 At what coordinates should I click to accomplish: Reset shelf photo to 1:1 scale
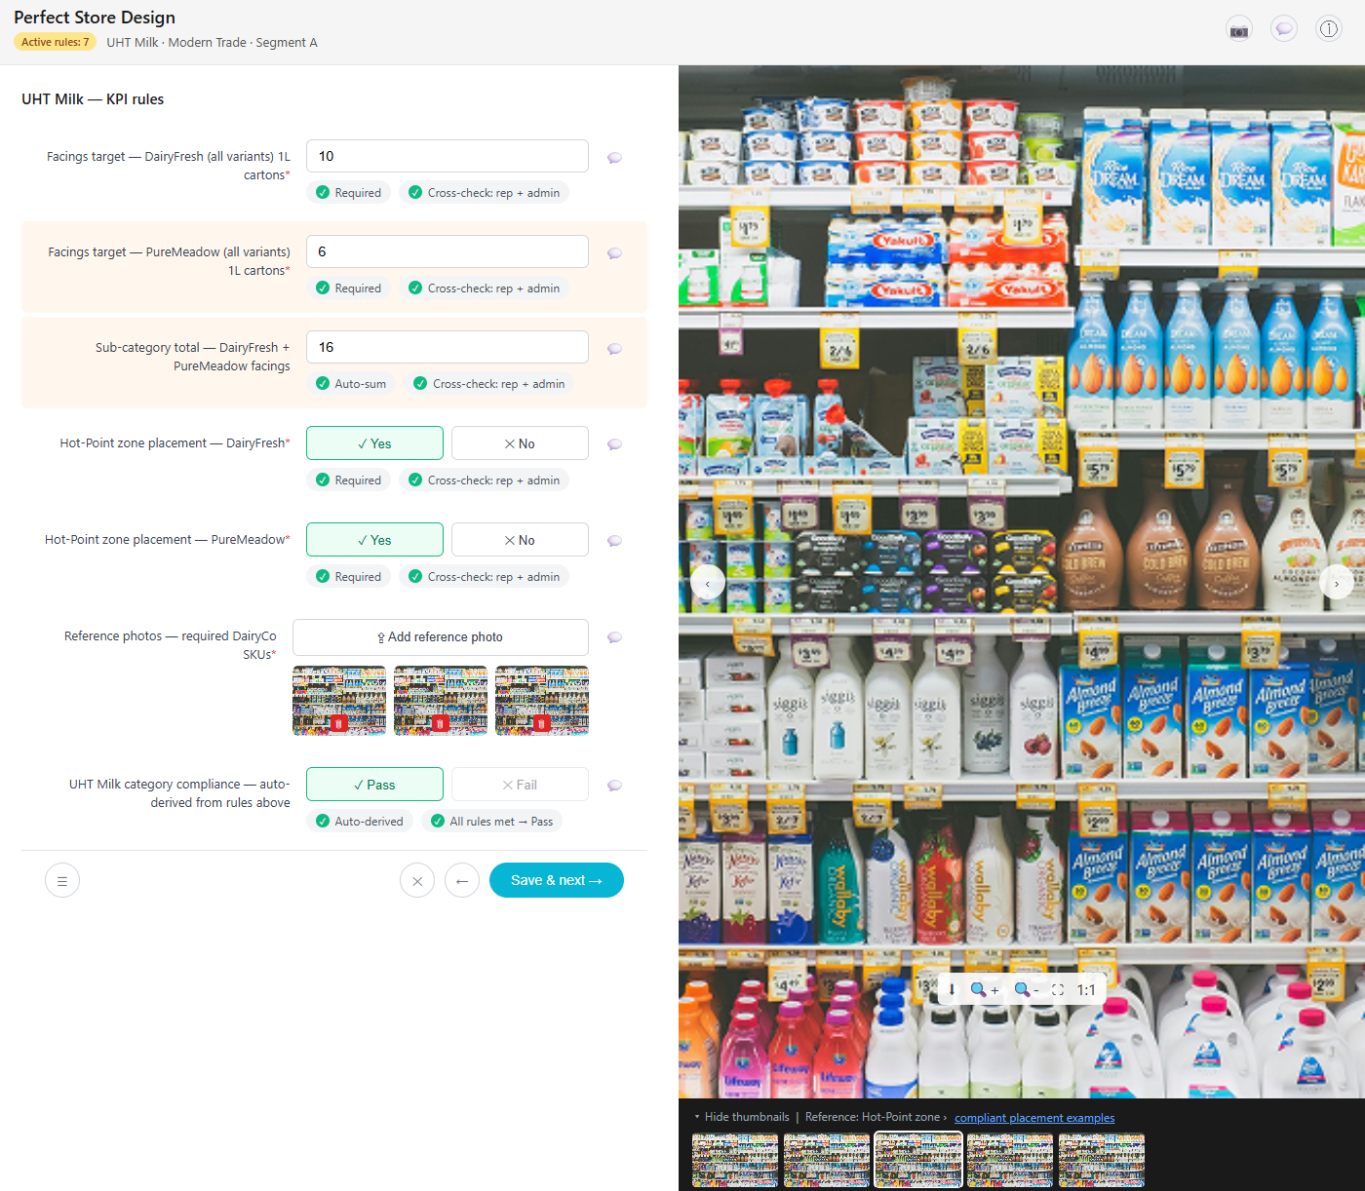(1086, 989)
